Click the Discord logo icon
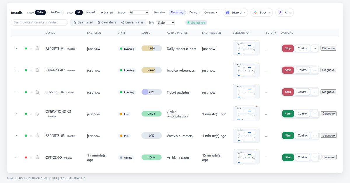This screenshot has height=183, width=350. (228, 12)
